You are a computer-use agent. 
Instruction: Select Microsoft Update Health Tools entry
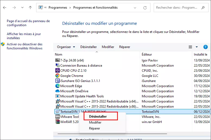coord(82,96)
